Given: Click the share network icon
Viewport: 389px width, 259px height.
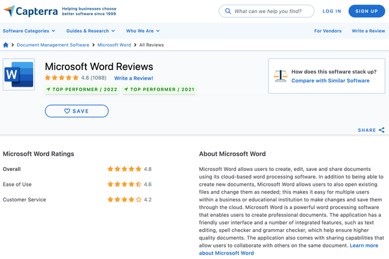Looking at the screenshot, I should (x=382, y=130).
